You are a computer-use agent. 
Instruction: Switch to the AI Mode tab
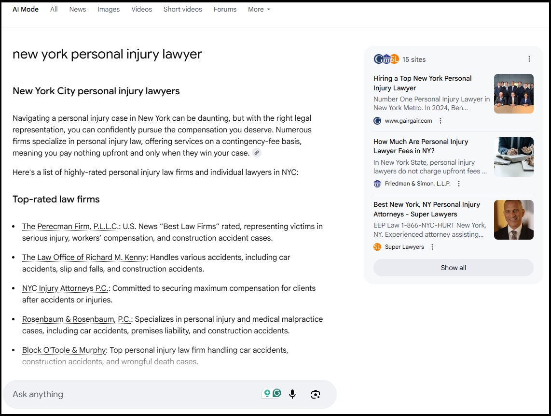click(26, 10)
